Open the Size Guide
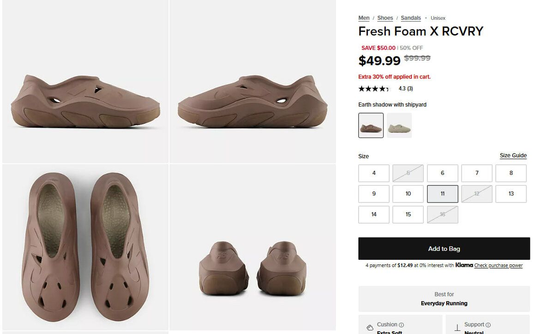The image size is (554, 334). coord(513,155)
